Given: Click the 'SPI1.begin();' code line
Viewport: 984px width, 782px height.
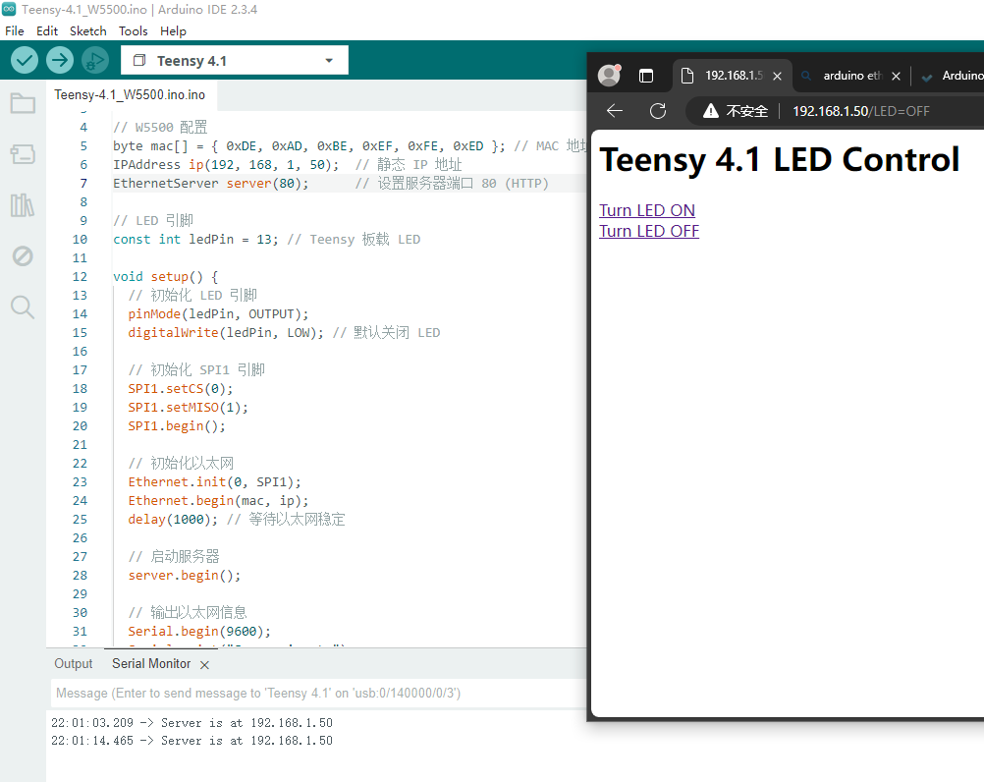Looking at the screenshot, I should (x=177, y=426).
